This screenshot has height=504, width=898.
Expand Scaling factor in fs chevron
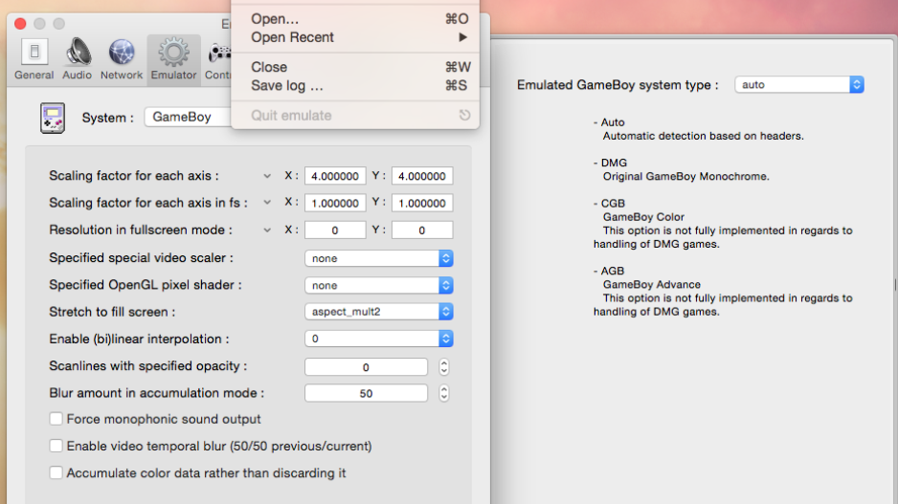click(x=267, y=203)
